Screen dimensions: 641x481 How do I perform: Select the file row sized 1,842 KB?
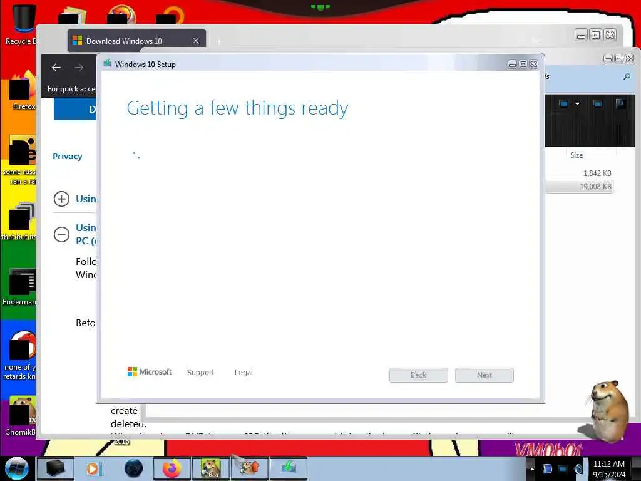(x=579, y=173)
